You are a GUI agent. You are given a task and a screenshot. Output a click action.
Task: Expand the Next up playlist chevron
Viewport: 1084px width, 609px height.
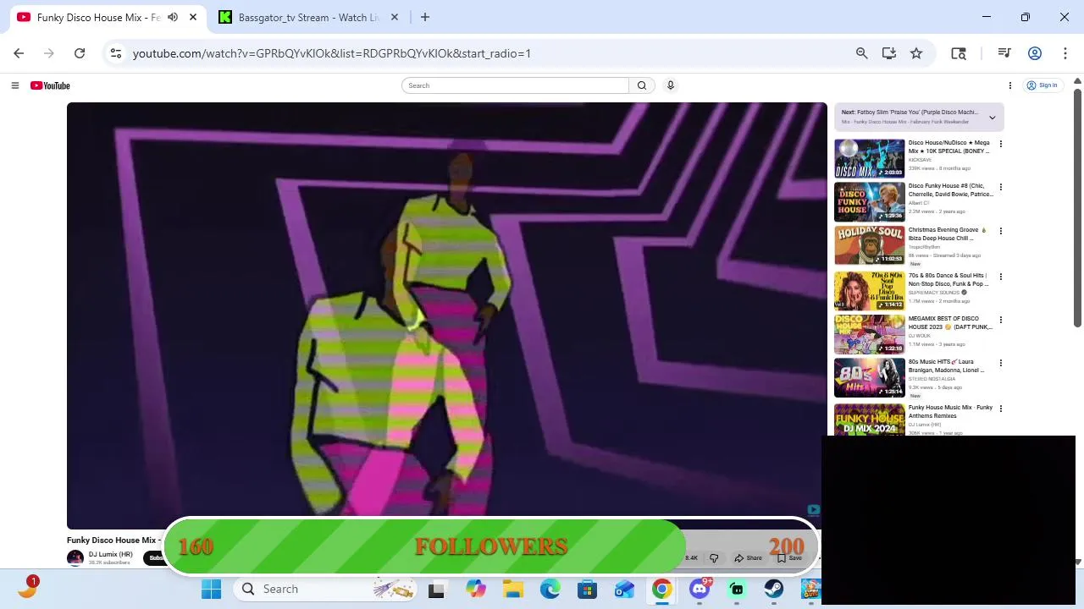pos(992,118)
